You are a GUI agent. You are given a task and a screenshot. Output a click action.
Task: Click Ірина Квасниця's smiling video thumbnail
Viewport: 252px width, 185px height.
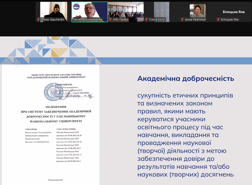(x=197, y=10)
